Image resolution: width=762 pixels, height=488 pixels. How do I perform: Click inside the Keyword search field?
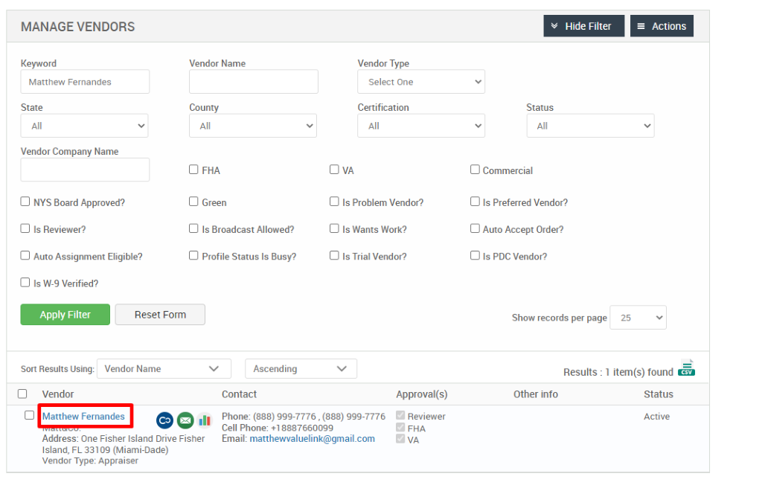pyautogui.click(x=84, y=81)
